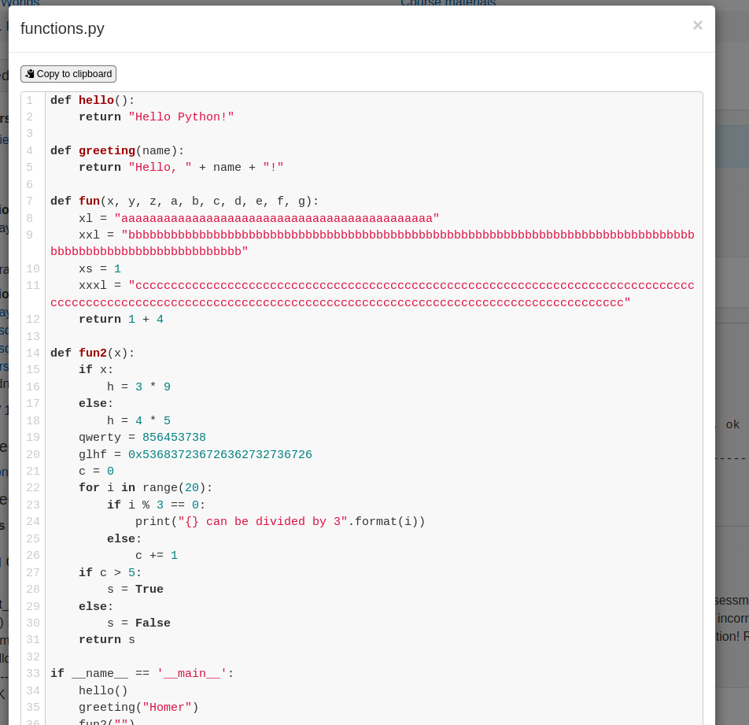
Task: Click the functions.py dialog title
Action: 62,28
